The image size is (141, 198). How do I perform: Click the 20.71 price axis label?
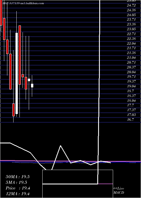[x=131, y=63]
